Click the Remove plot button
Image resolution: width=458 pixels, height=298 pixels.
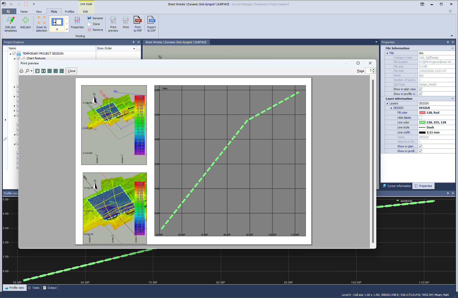click(x=95, y=30)
